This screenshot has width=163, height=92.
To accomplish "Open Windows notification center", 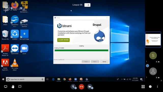I will [142, 79].
